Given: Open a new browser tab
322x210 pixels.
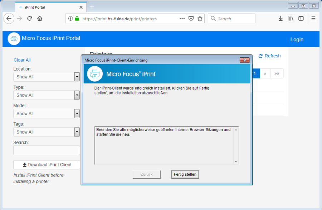Looking at the screenshot, I should pos(92,7).
